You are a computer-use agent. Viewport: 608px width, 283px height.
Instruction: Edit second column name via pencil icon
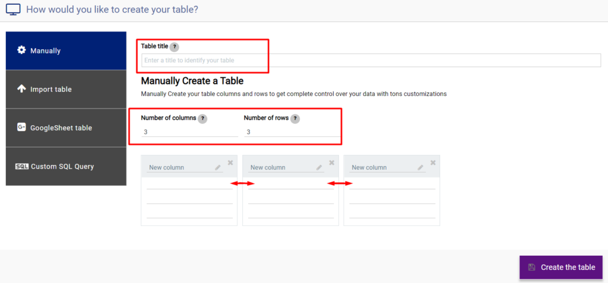(319, 167)
